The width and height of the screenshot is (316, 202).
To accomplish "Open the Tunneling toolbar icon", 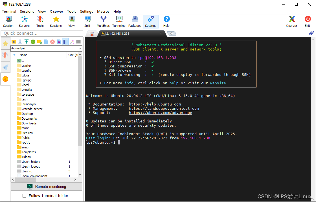I will [119, 21].
